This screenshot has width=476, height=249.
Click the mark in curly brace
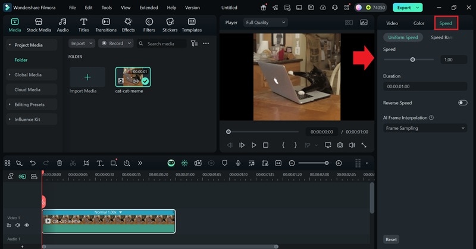283,145
